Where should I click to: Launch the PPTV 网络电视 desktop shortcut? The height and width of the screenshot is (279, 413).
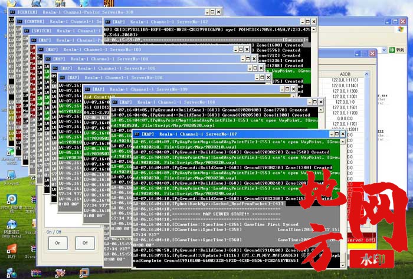coord(12,199)
